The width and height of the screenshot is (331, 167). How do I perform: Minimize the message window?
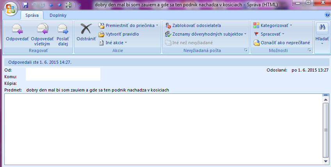[298, 3]
